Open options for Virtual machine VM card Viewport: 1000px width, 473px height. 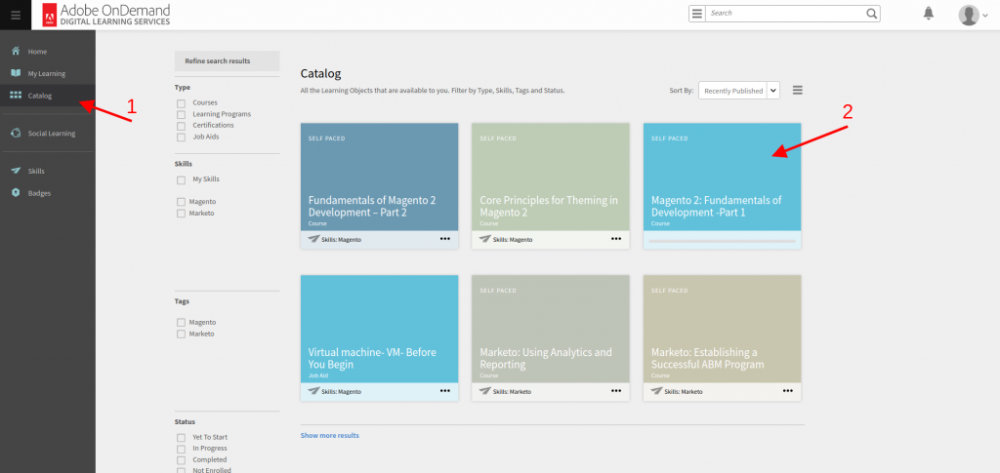(x=444, y=391)
